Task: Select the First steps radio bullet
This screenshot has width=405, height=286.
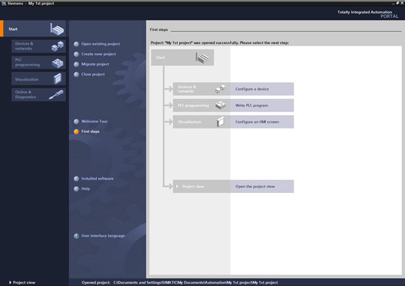Action: click(77, 132)
